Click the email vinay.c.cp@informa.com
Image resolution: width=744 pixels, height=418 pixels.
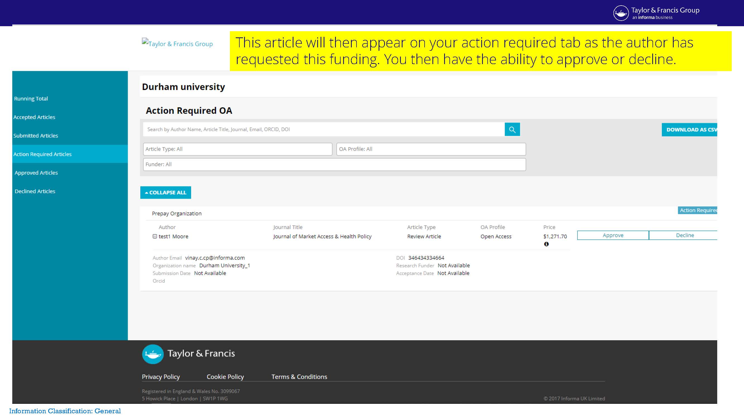215,258
